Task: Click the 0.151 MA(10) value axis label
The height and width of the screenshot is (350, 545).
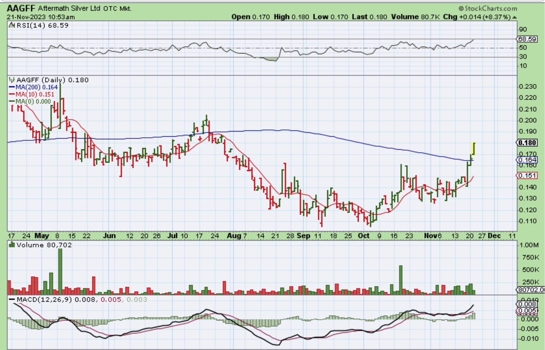Action: point(527,176)
